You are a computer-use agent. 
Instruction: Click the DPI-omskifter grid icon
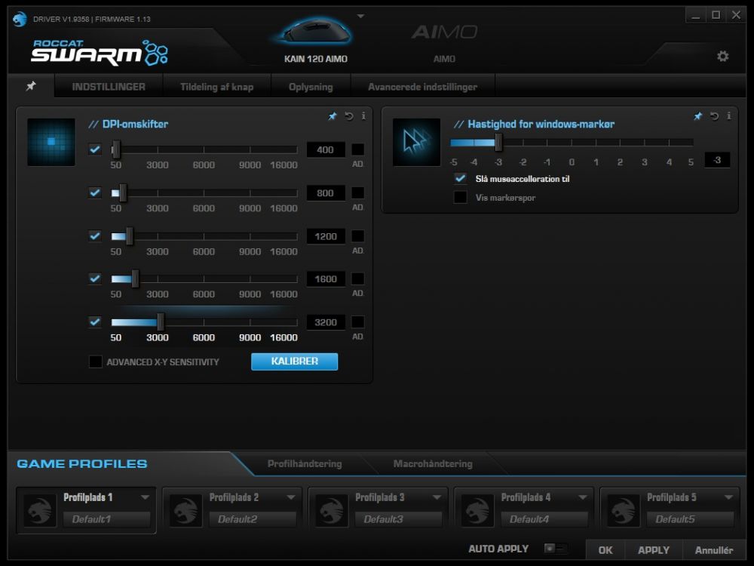click(51, 142)
